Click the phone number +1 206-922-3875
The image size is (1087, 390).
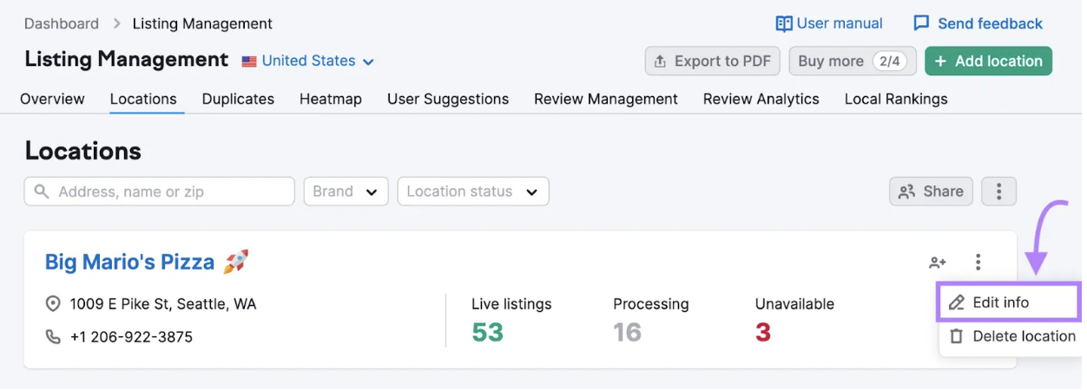pos(131,336)
